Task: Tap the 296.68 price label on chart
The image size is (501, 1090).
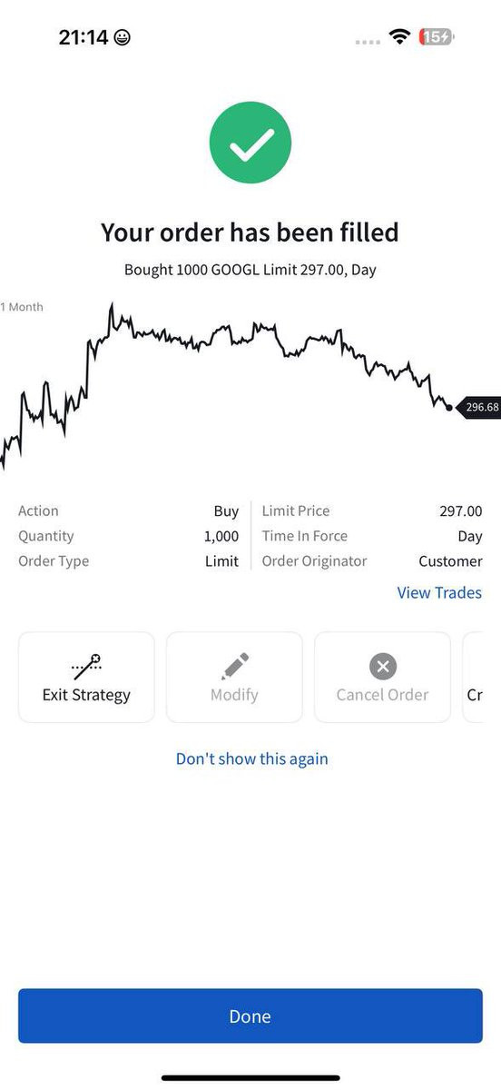Action: click(480, 407)
